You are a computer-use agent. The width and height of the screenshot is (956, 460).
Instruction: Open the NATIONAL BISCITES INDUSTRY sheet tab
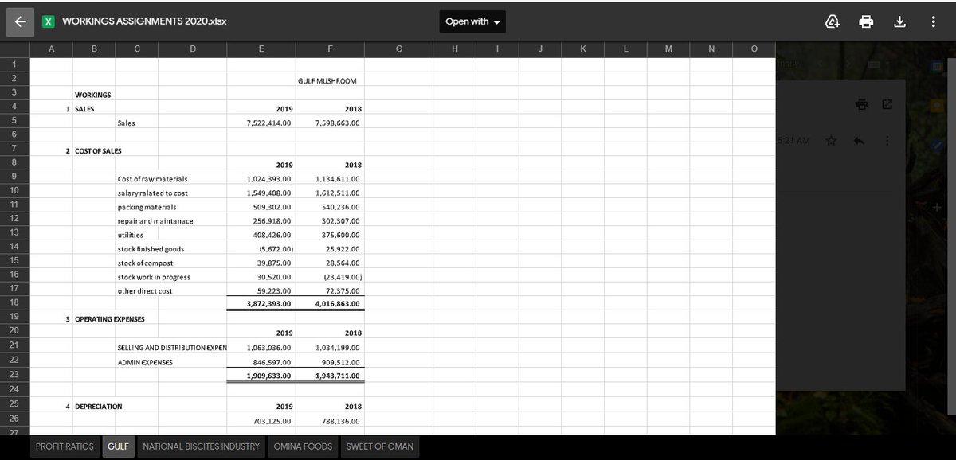tap(201, 446)
